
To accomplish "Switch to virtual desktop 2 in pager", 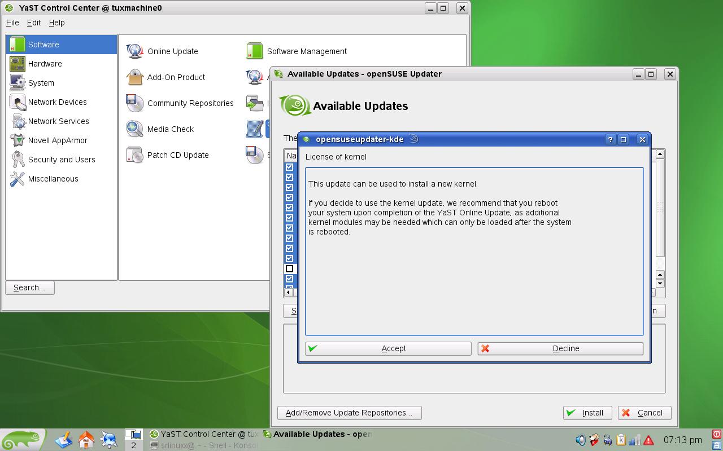I will (x=133, y=445).
